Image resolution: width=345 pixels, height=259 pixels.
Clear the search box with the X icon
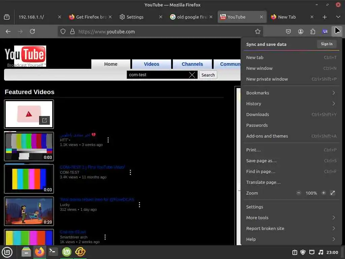[x=192, y=75]
